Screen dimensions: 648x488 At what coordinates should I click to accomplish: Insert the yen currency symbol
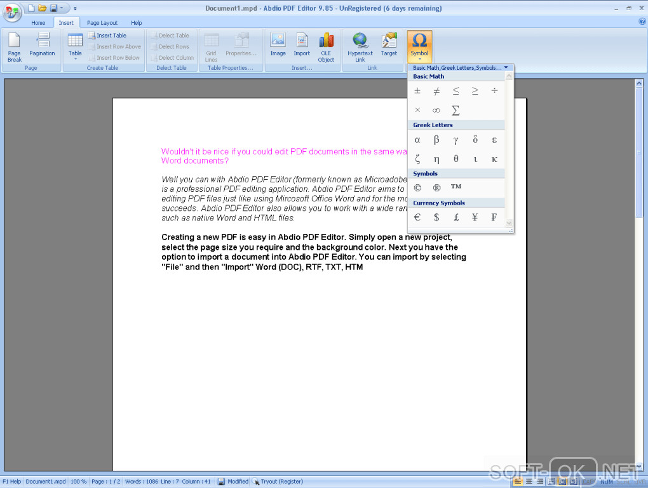pos(475,217)
